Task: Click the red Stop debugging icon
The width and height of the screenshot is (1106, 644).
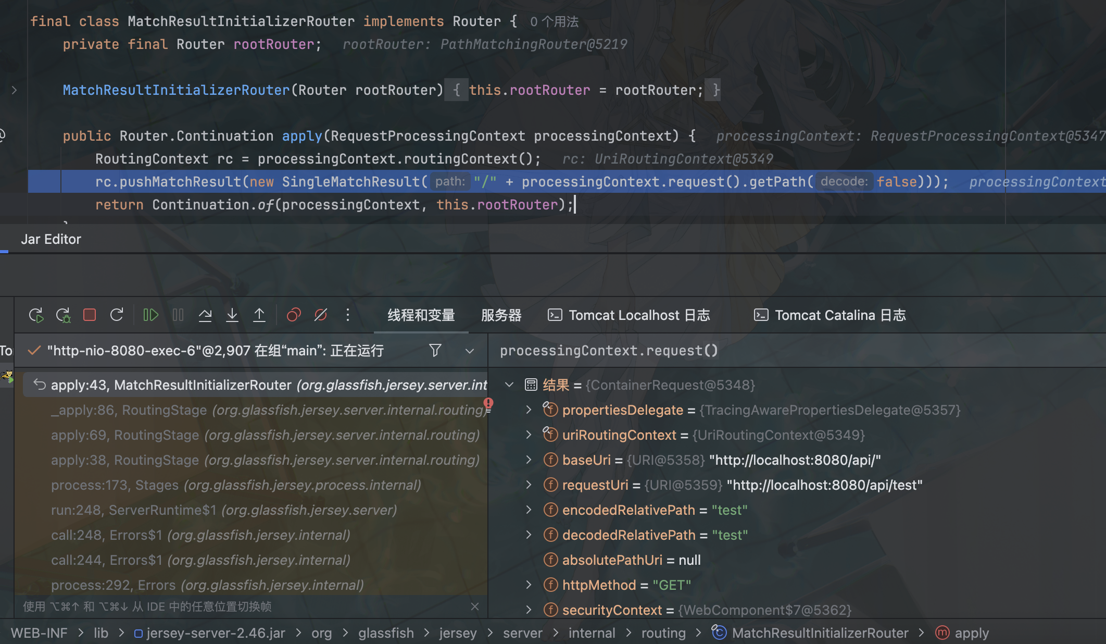Action: tap(90, 315)
